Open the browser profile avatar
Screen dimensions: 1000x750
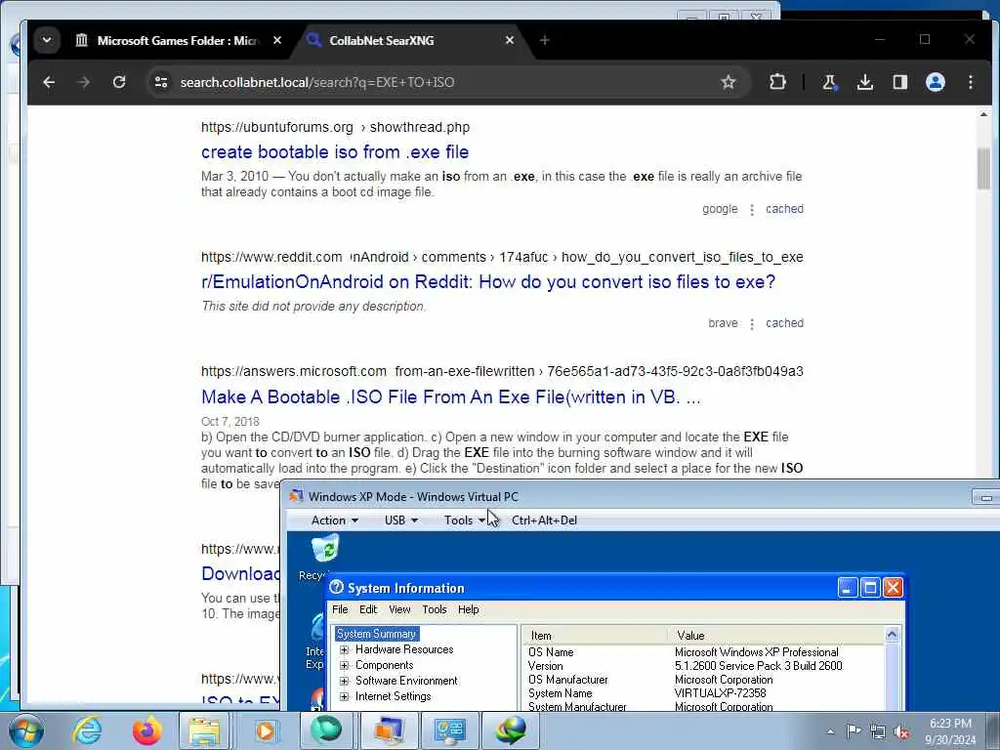[935, 82]
